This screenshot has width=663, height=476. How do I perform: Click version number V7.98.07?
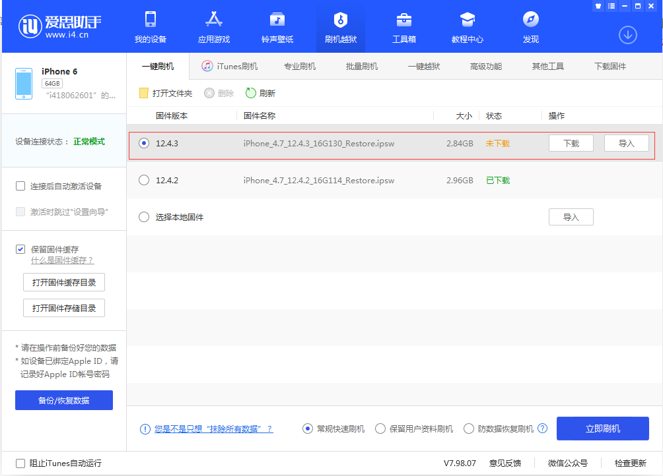(460, 463)
